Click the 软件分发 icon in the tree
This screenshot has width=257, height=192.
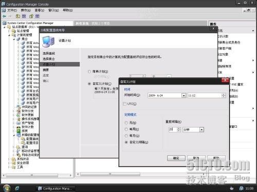click(19, 111)
